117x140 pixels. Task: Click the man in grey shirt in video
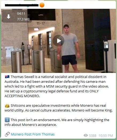(x=69, y=48)
